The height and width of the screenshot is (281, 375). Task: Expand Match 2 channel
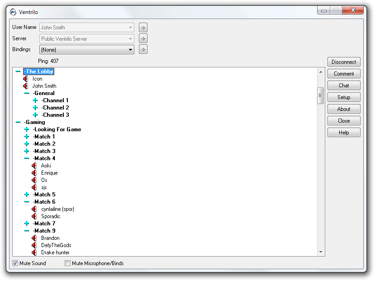coord(27,144)
